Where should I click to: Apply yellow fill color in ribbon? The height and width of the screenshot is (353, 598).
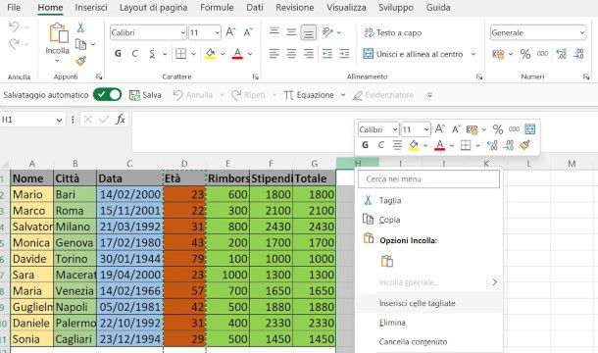210,54
